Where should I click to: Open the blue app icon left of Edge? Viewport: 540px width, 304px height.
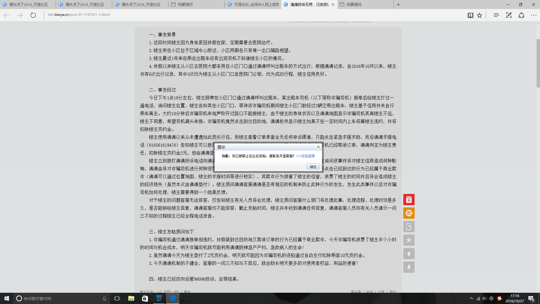tap(159, 298)
